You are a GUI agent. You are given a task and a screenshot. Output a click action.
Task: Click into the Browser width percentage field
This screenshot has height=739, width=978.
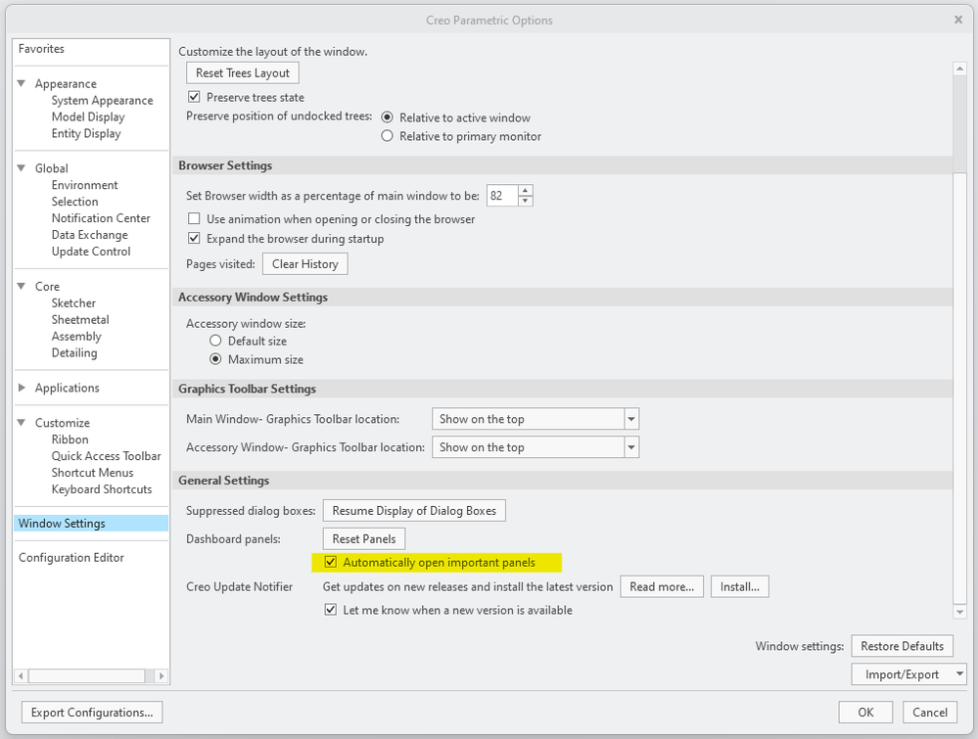[x=501, y=196]
